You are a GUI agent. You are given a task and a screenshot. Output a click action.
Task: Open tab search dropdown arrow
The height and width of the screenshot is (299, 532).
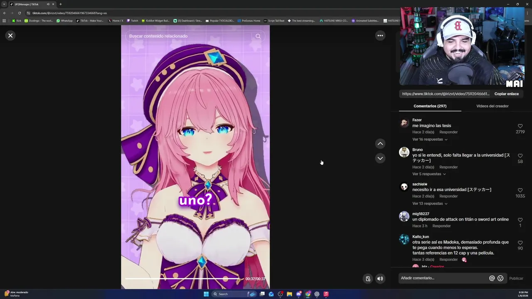tap(4, 4)
